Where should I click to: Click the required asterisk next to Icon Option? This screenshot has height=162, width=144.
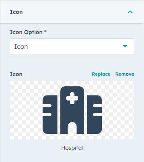[x=45, y=31]
